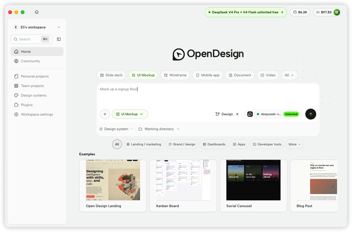Filter examples by Apps
Image resolution: width=352 pixels, height=232 pixels.
pyautogui.click(x=239, y=144)
